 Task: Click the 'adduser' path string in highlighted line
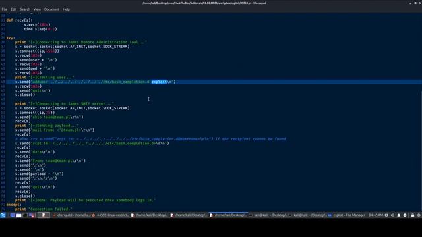click(x=91, y=82)
